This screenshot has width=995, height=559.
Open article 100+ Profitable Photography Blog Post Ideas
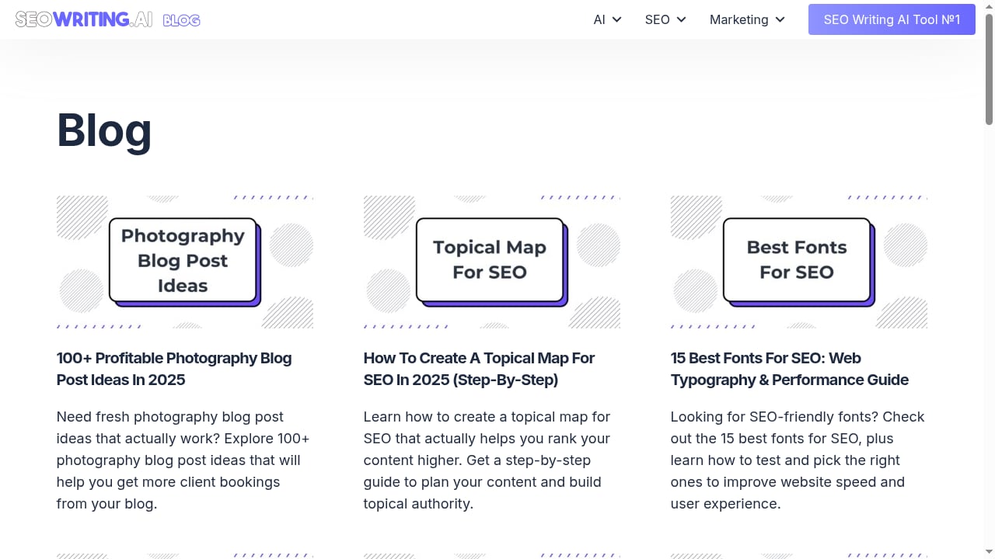tap(174, 369)
